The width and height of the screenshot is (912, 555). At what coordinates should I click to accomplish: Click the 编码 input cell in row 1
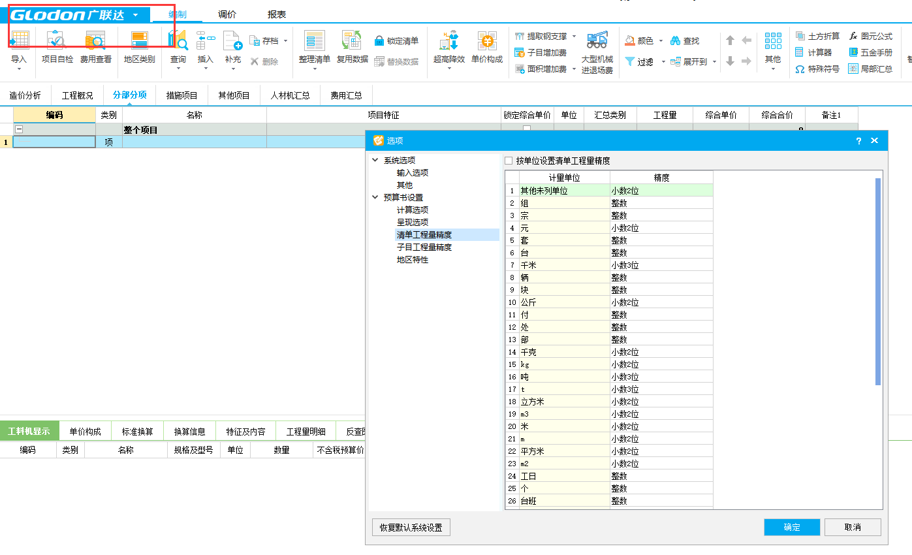tap(54, 141)
